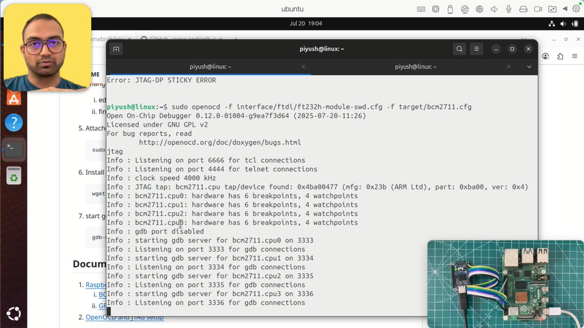This screenshot has width=584, height=328.
Task: Expand the terminal tab list dropdown arrow
Action: point(529,67)
